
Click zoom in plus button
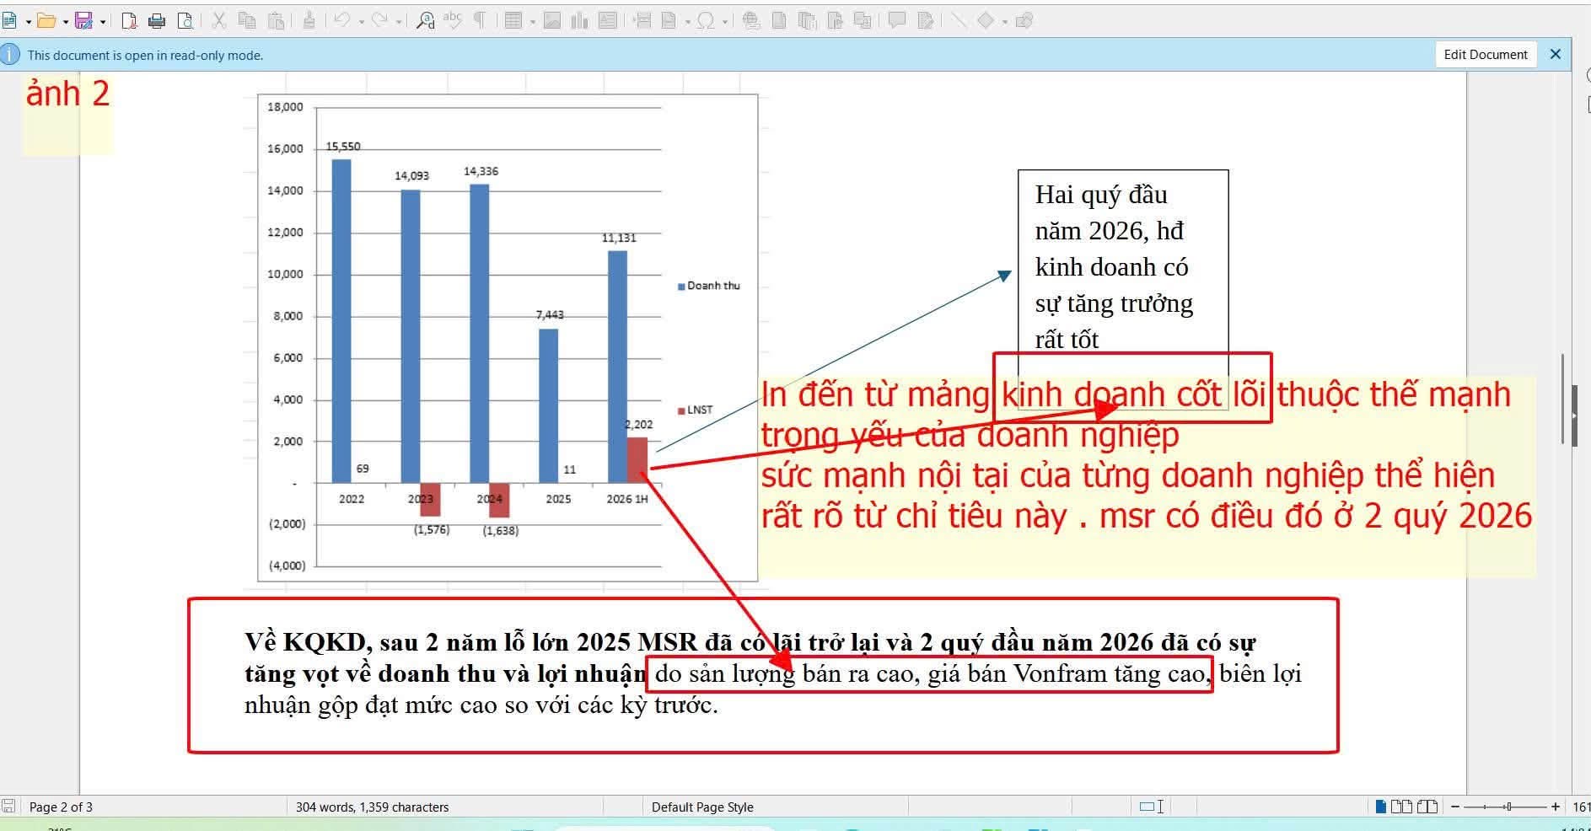tap(1556, 807)
